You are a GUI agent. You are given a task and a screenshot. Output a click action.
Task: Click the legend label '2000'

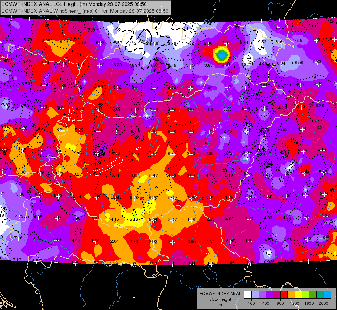[x=324, y=303]
